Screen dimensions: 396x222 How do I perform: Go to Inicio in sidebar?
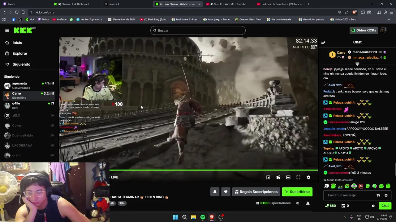tap(17, 43)
